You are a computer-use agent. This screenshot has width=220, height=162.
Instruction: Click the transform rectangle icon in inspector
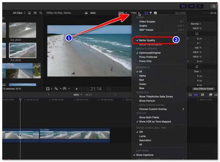tap(197, 34)
